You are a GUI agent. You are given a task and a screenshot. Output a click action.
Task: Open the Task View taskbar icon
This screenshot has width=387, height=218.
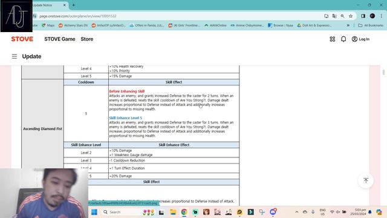161,212
